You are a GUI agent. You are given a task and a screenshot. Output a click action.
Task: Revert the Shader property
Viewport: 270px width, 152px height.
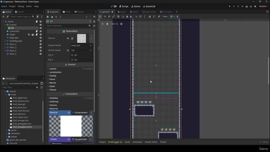[69, 139]
